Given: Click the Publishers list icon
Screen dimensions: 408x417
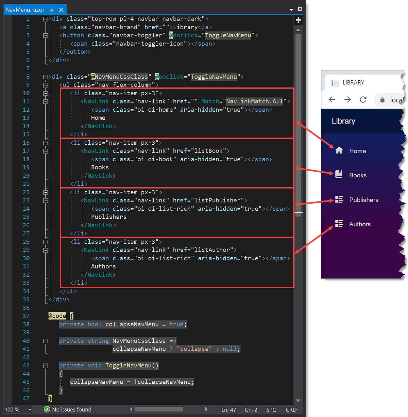Looking at the screenshot, I should point(339,199).
